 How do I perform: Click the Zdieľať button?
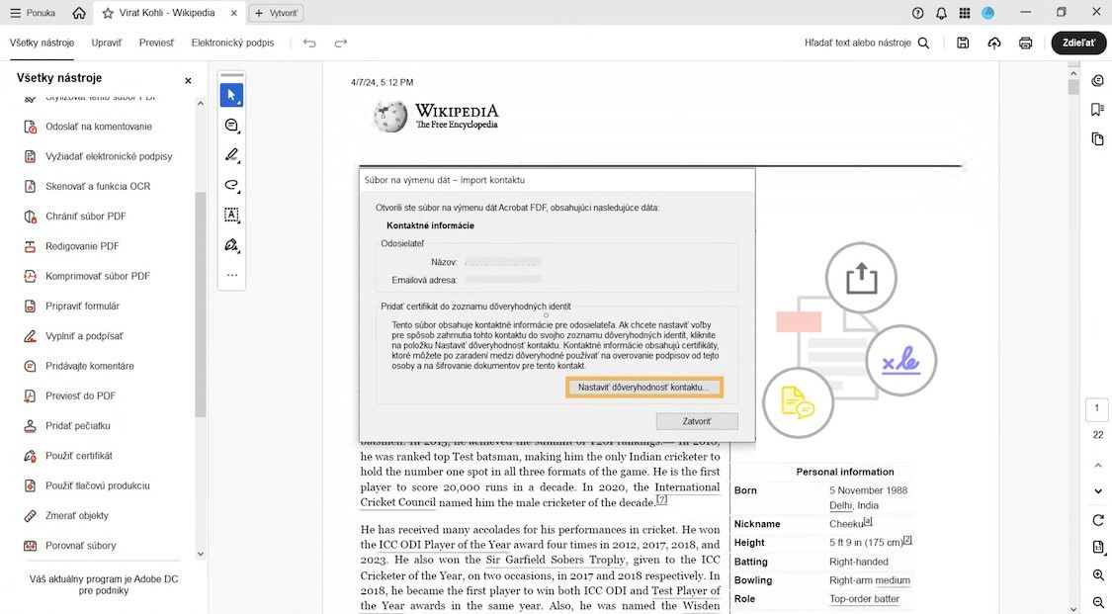coord(1078,43)
